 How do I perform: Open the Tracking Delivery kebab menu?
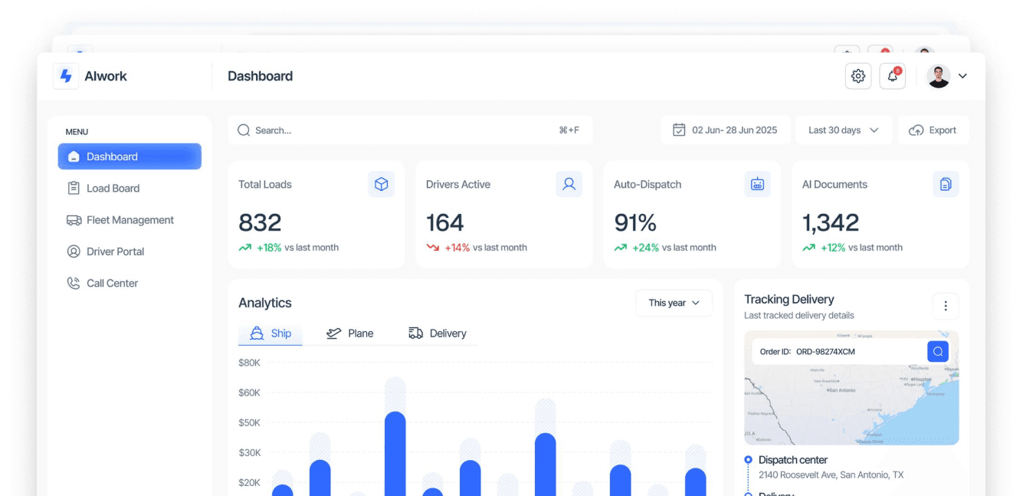point(946,306)
